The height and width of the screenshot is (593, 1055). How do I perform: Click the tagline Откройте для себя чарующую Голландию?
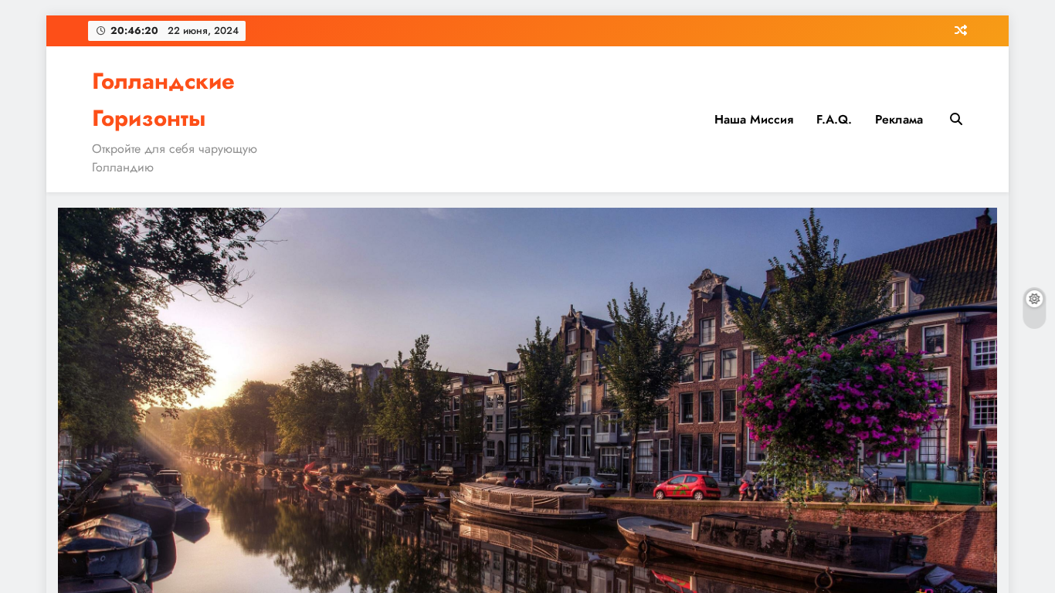(175, 158)
